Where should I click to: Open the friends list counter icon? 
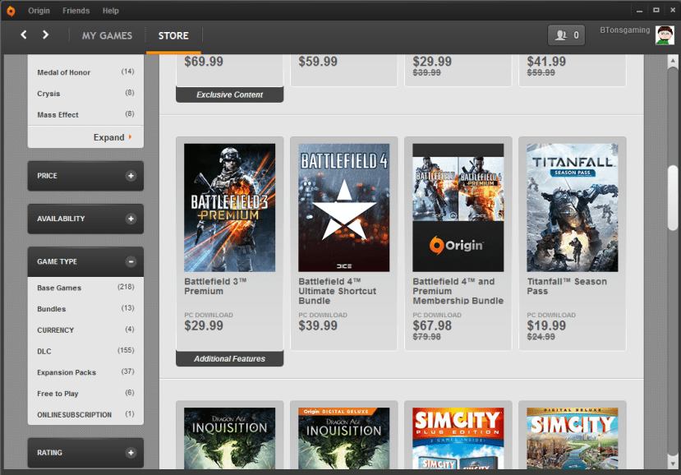[x=567, y=35]
